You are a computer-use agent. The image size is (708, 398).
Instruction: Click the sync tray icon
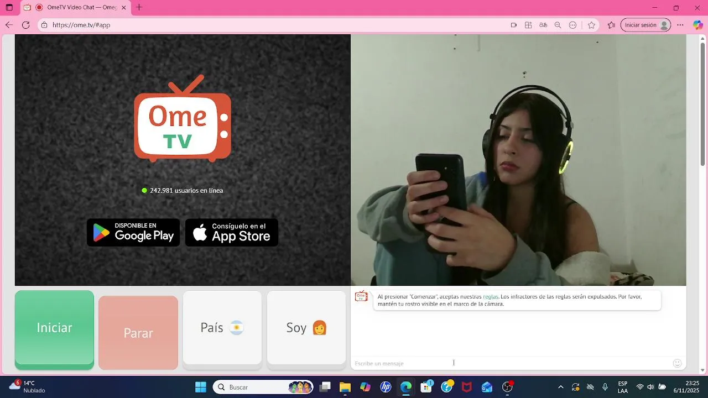pos(576,387)
